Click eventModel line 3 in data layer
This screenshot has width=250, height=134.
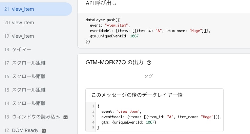[162, 117]
